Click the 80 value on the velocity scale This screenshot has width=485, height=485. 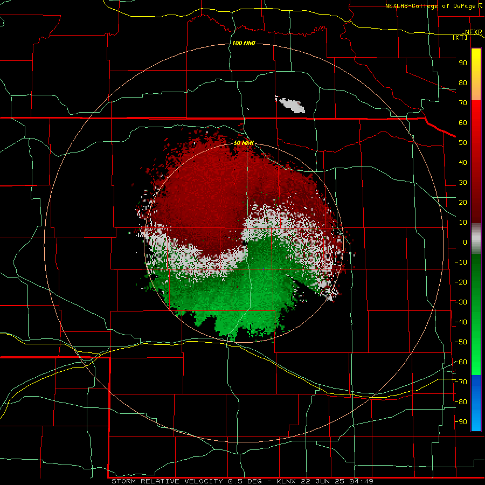463,83
